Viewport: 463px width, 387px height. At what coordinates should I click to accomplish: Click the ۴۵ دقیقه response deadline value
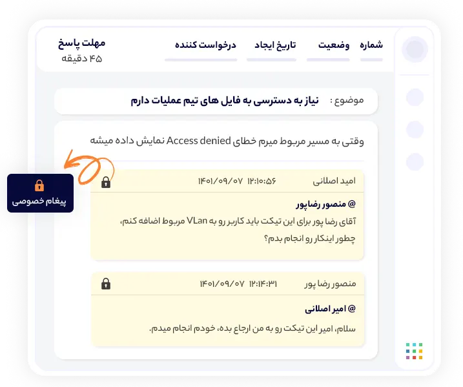tap(82, 59)
